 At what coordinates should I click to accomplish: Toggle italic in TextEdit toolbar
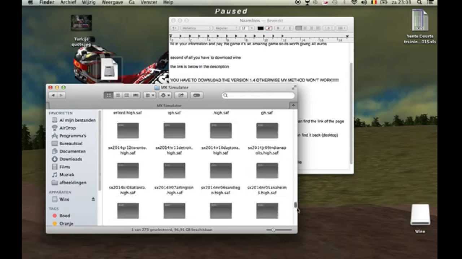pos(284,28)
